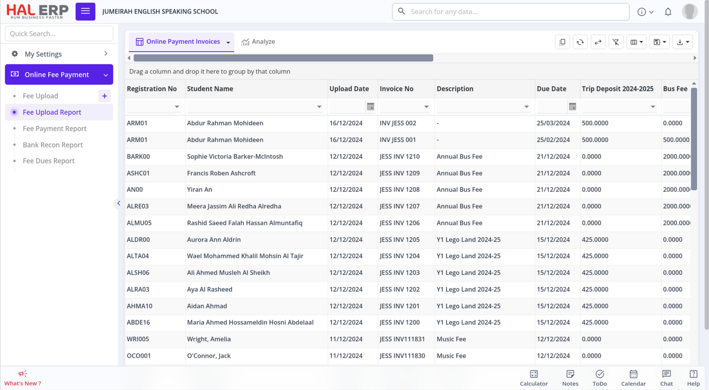This screenshot has height=390, width=709.
Task: Open Fee Dues Report
Action: (49, 161)
